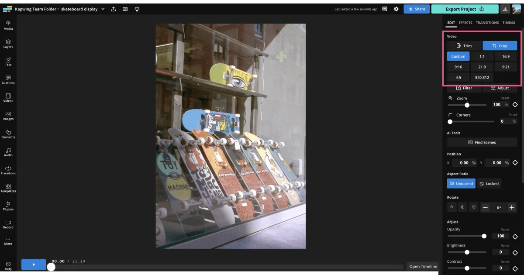Open the Audio panel
The image size is (524, 275).
[x=8, y=152]
